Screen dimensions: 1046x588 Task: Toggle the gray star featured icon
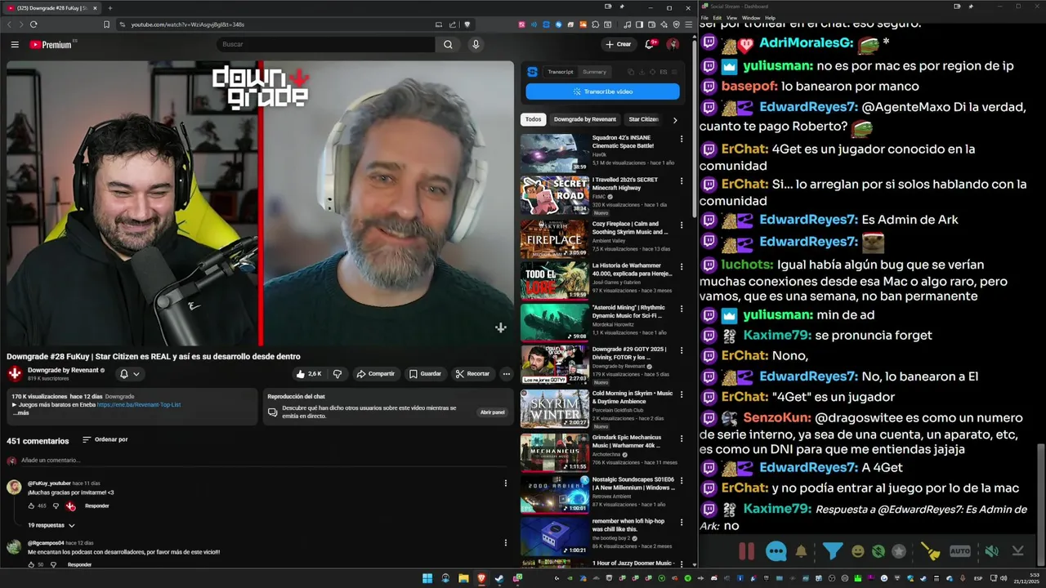tap(899, 551)
